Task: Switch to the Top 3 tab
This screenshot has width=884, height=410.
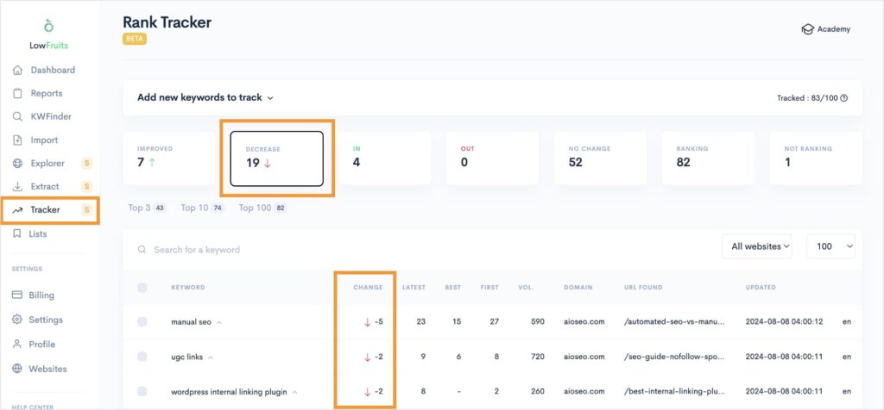Action: pos(147,208)
